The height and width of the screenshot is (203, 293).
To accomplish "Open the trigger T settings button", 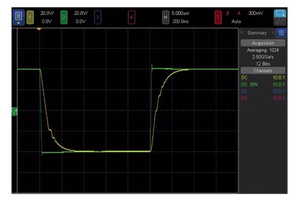I will [218, 17].
